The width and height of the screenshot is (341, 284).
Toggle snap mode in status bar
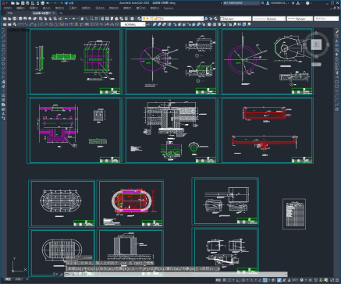[229, 280]
